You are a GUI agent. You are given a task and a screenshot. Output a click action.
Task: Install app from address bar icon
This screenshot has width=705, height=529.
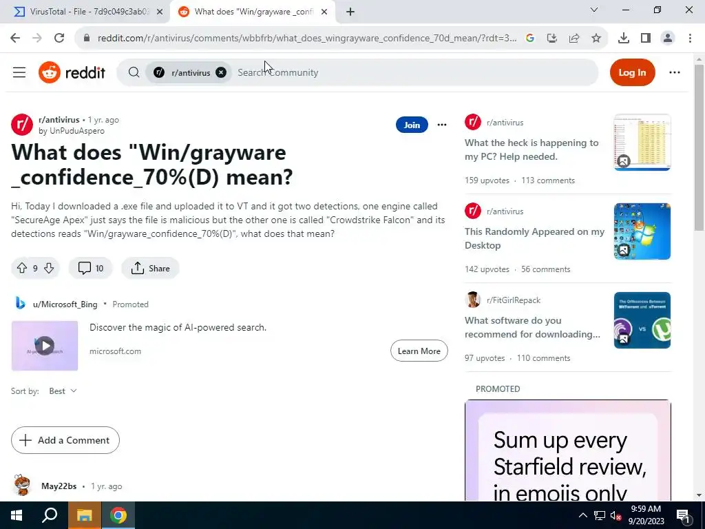tap(551, 39)
